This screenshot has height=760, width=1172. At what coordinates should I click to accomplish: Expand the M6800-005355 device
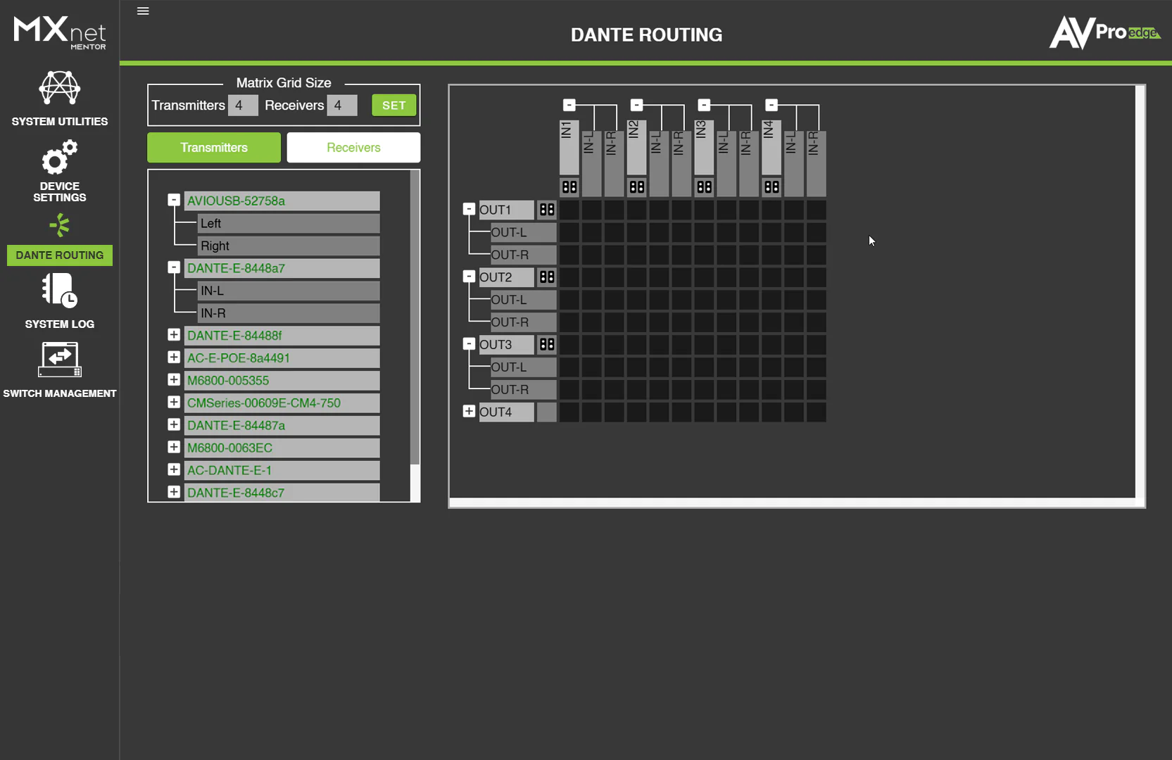tap(174, 380)
